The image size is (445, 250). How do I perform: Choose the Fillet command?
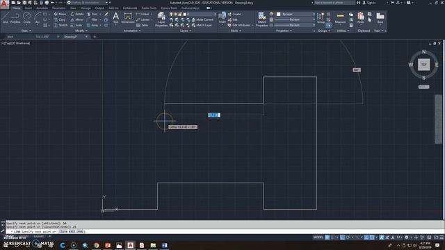92,19
